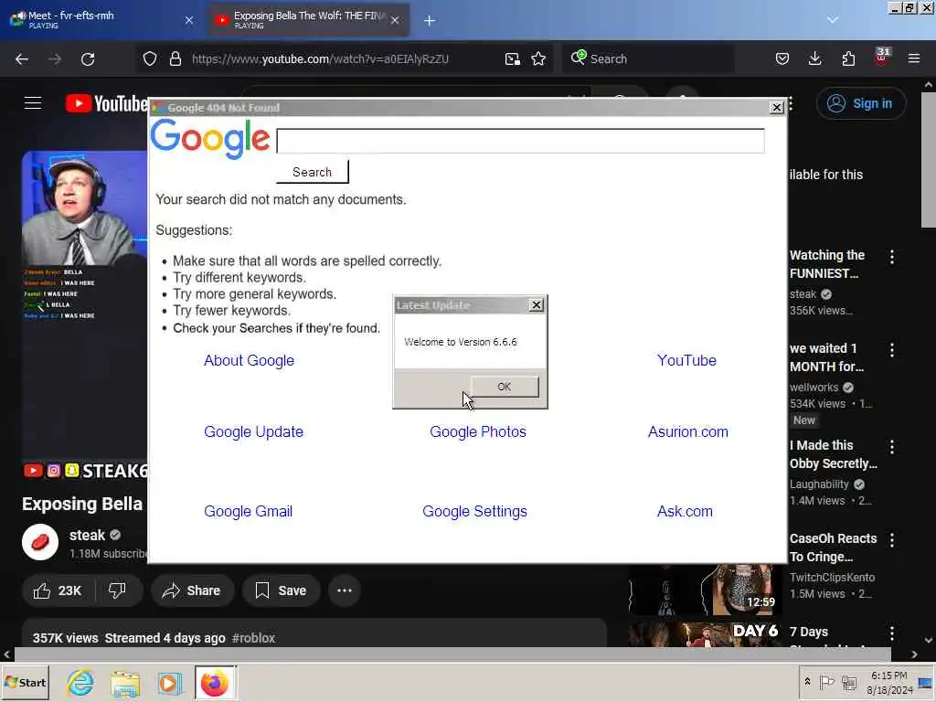This screenshot has height=702, width=936.
Task: Open options for I Made this Obby video
Action: [x=892, y=446]
